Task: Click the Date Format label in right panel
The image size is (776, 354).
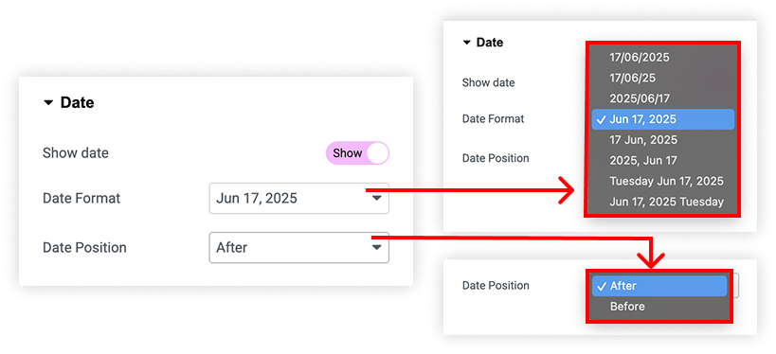Action: (493, 119)
